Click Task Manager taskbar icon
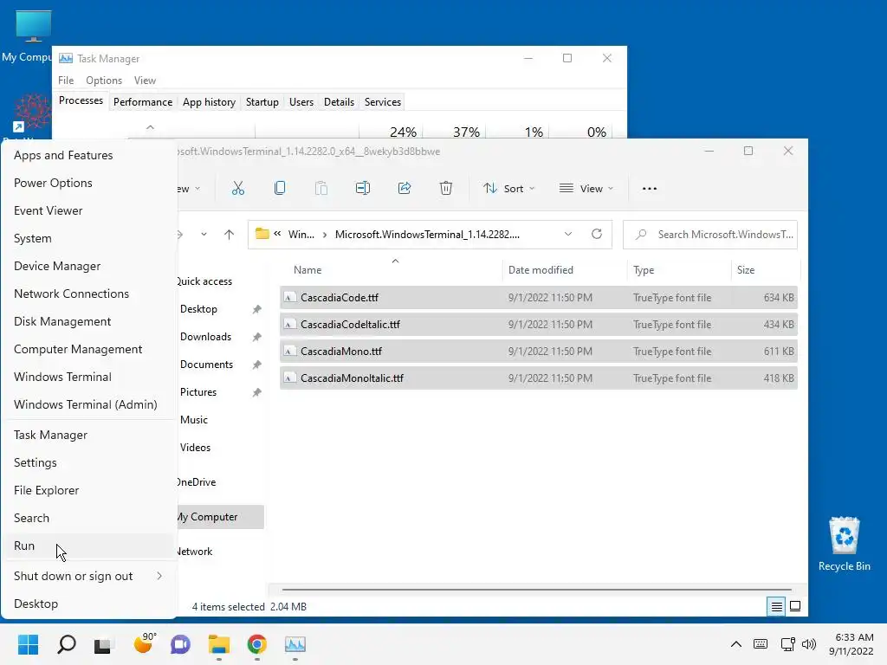 click(x=295, y=644)
